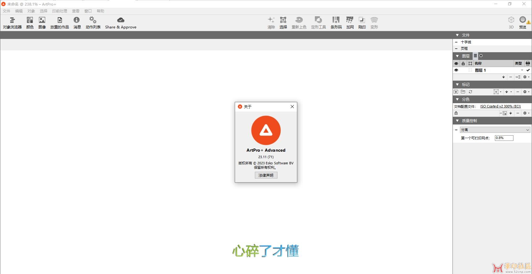Click the 清除 clear tool icon
Viewport: 532px width, 274px height.
point(271,23)
